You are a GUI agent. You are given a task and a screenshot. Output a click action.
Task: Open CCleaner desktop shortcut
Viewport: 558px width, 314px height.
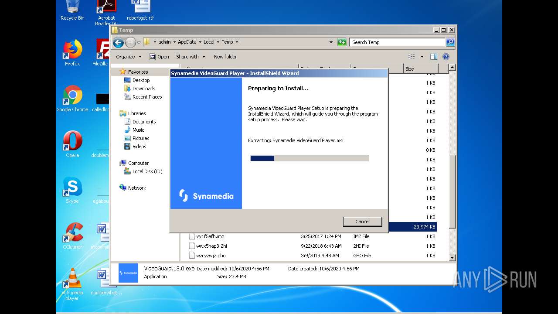[x=72, y=235]
